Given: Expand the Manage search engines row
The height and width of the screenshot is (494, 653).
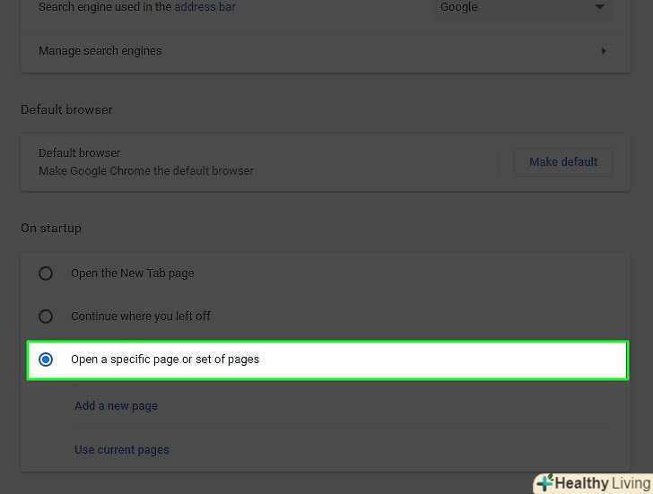Looking at the screenshot, I should (x=326, y=51).
